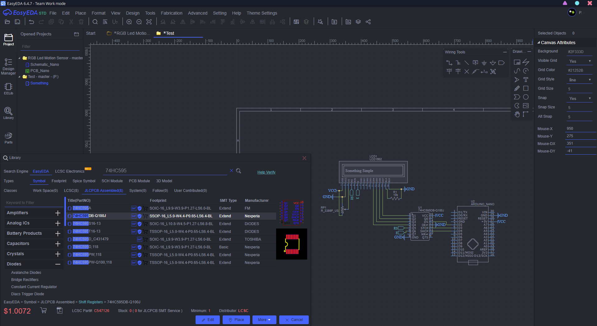Switch search engine to LCSC Electronics
597x326 pixels.
[70, 171]
